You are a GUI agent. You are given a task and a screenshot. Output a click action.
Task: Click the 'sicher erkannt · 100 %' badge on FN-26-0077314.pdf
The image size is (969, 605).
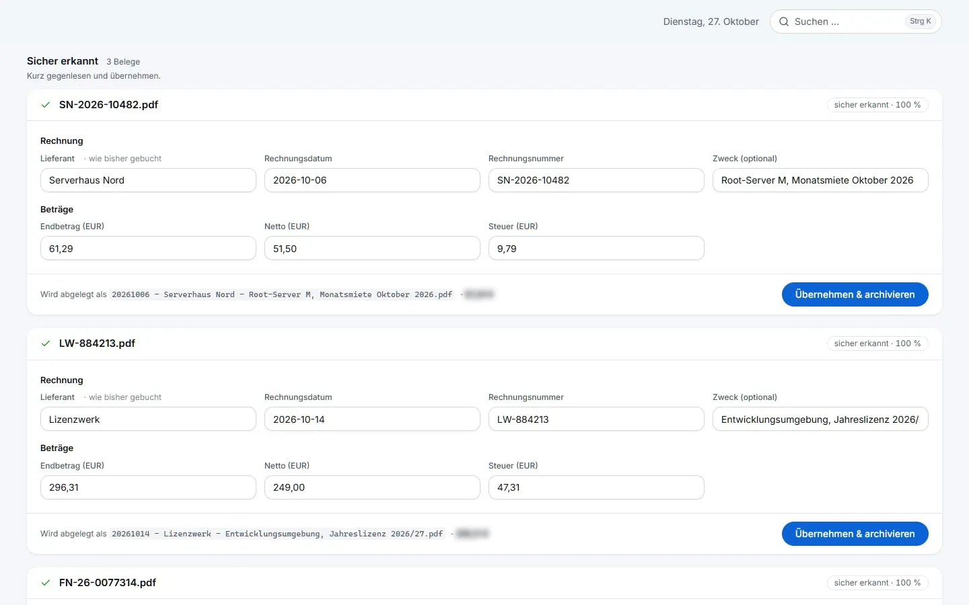click(x=877, y=583)
